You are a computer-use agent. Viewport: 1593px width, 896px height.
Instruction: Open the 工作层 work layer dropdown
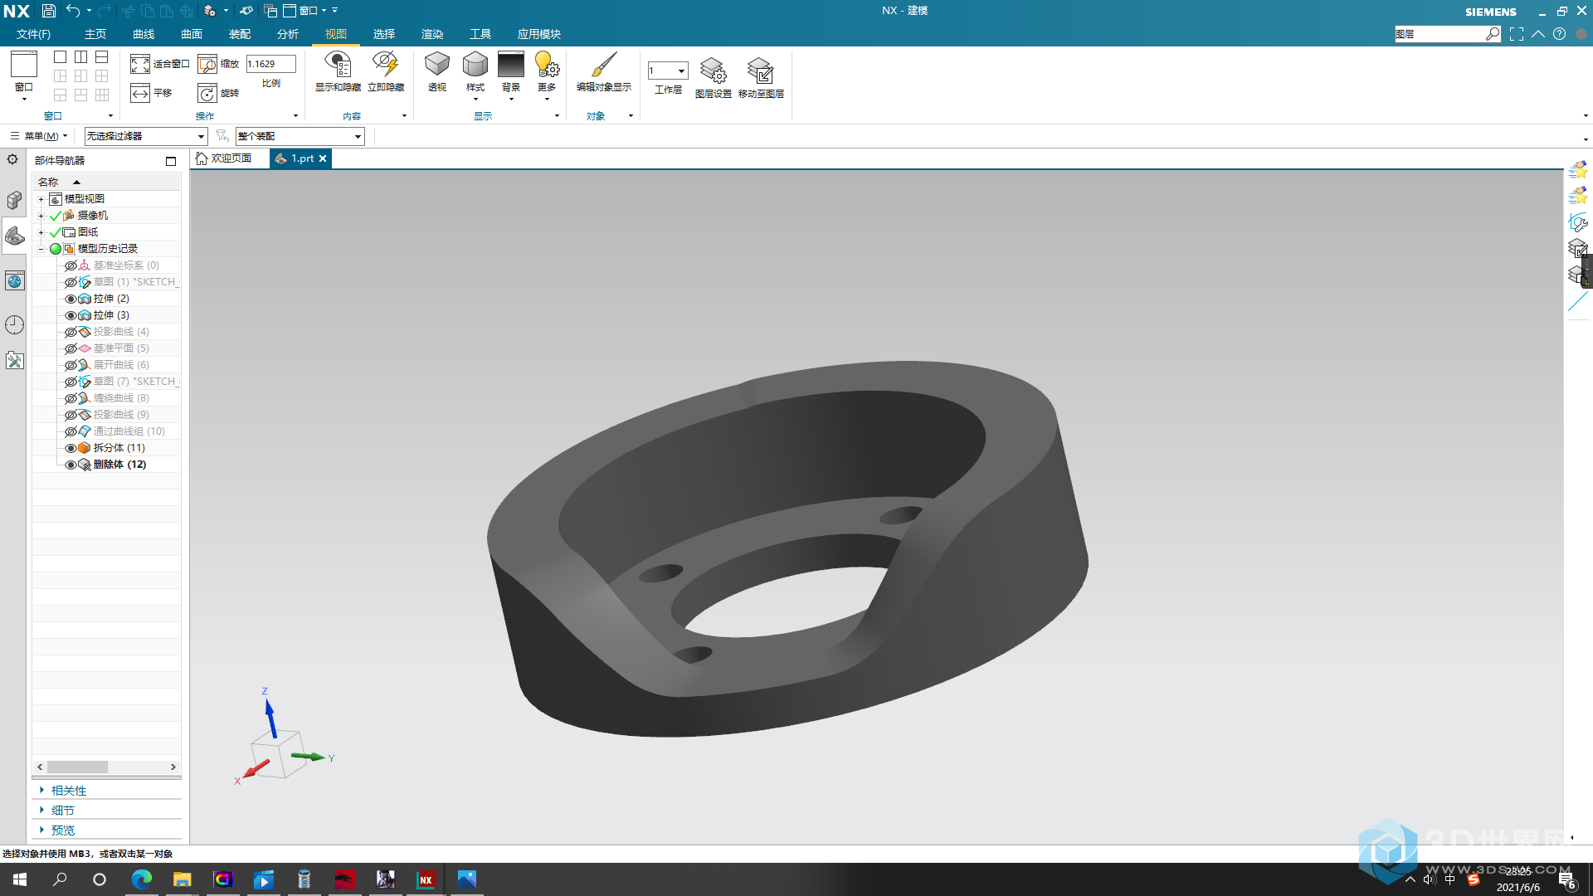668,71
